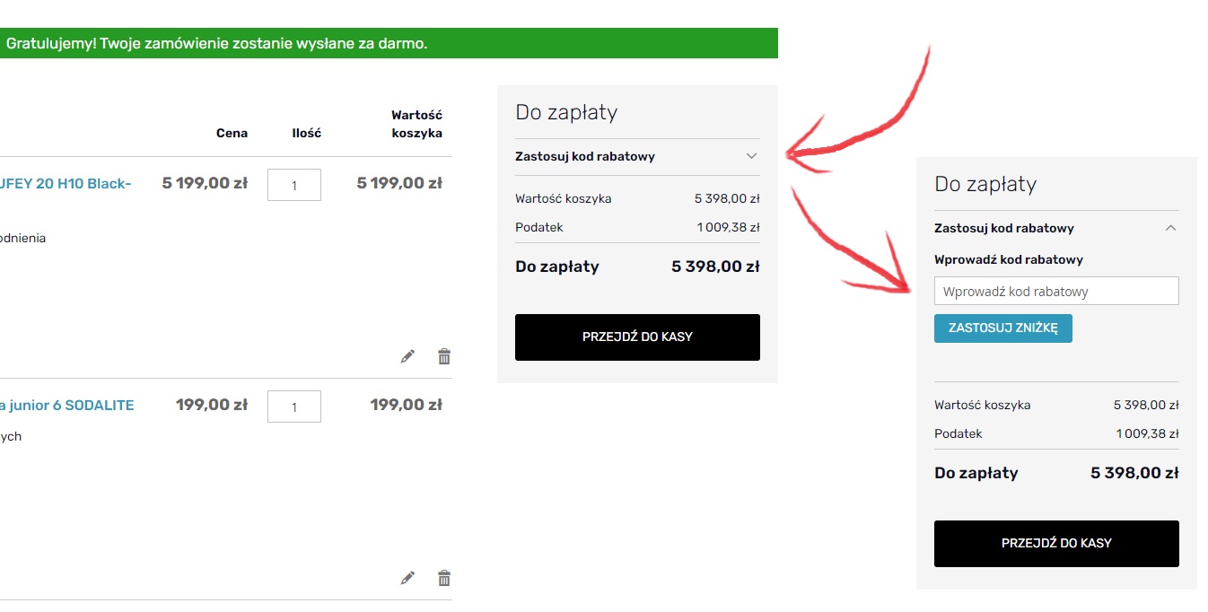1208x612 pixels.
Task: Click the 'Wartość koszyka' column header
Action: [x=416, y=124]
